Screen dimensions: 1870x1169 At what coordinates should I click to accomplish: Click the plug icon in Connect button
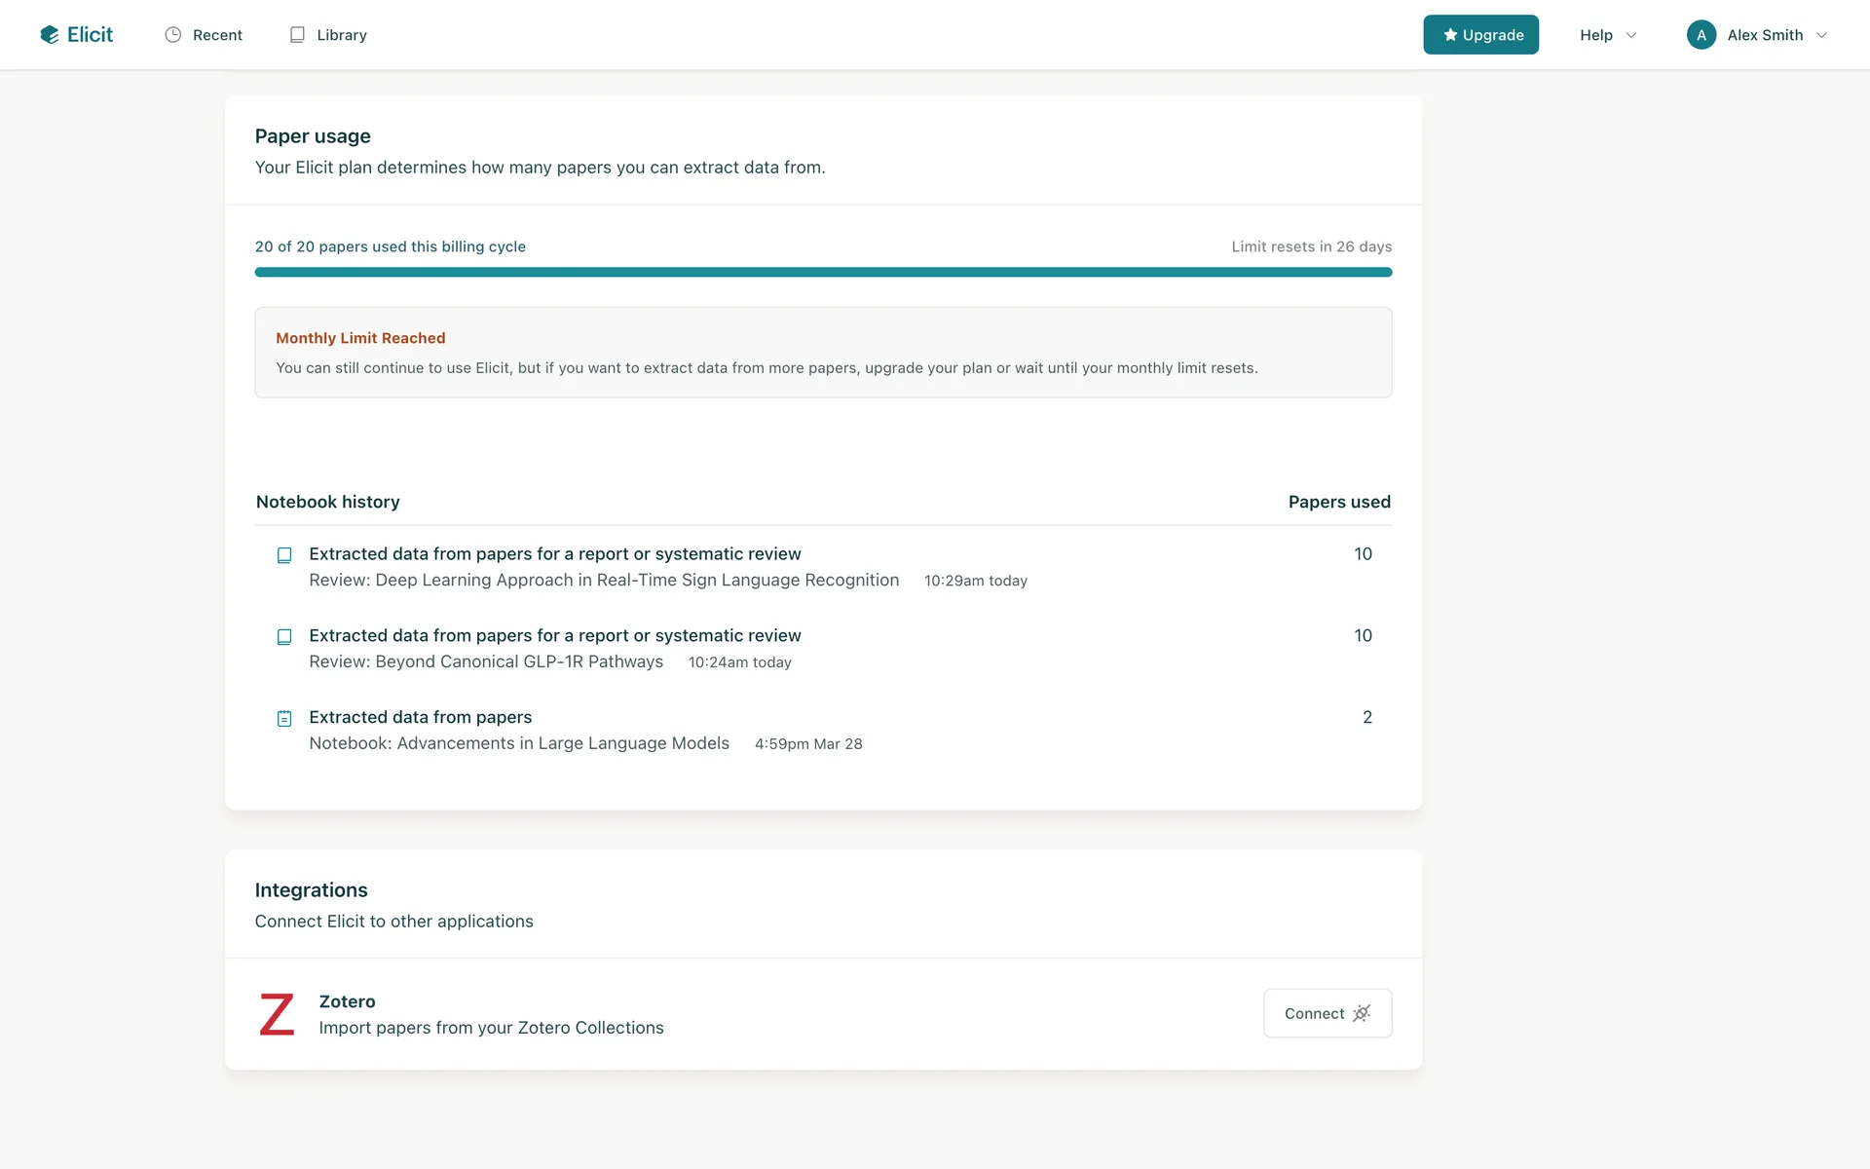coord(1362,1013)
